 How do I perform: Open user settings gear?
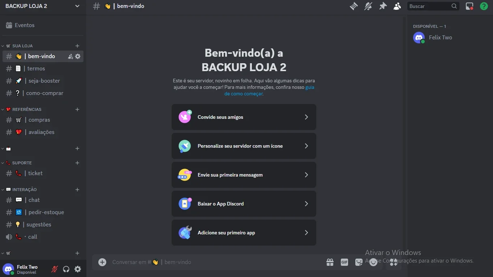point(78,269)
